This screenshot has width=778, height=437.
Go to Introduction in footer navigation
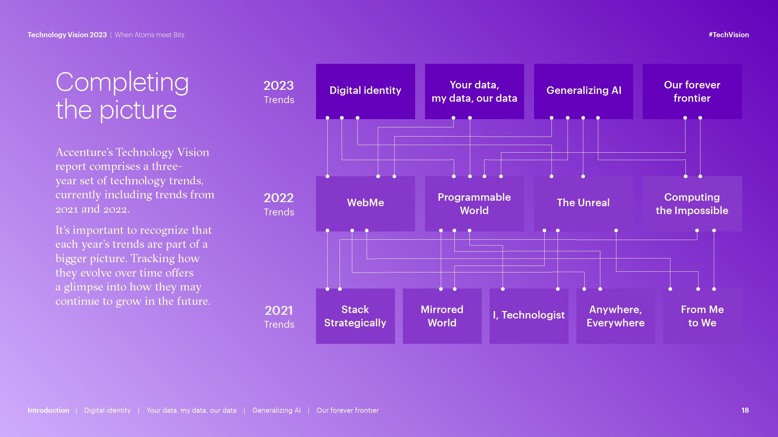48,410
